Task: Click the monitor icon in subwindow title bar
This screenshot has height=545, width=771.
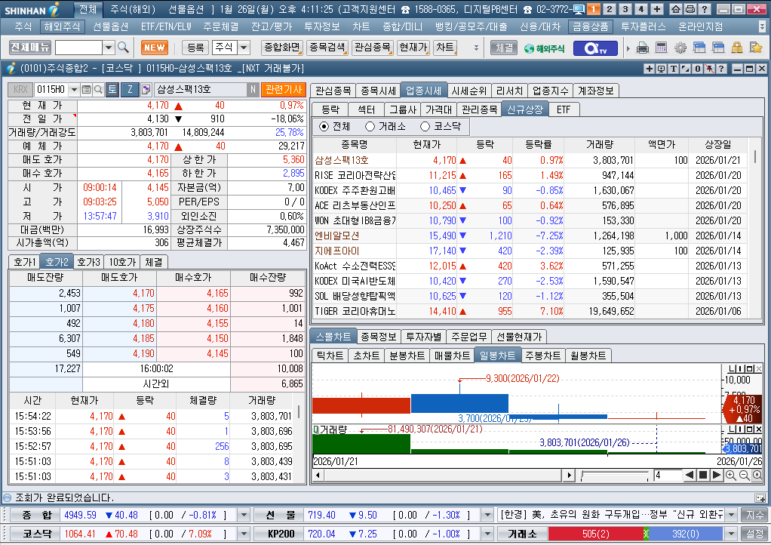Action: 662,69
